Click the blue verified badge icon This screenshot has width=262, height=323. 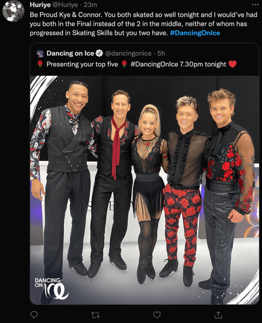pyautogui.click(x=100, y=53)
